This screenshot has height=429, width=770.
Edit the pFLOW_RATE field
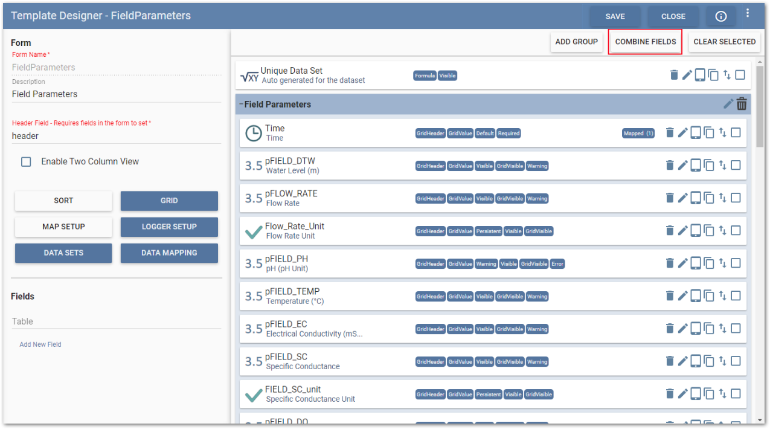pyautogui.click(x=682, y=198)
